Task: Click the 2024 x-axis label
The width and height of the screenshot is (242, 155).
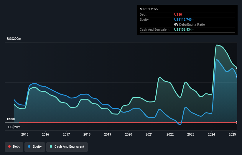Action: click(211, 134)
